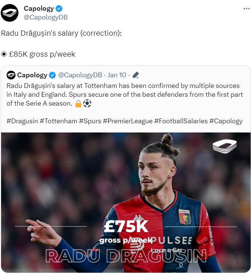Open the Capology display name in header

[39, 8]
